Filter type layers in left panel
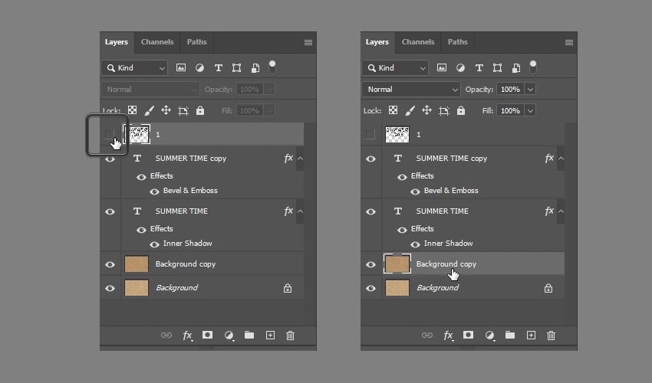The height and width of the screenshot is (383, 652). (219, 67)
